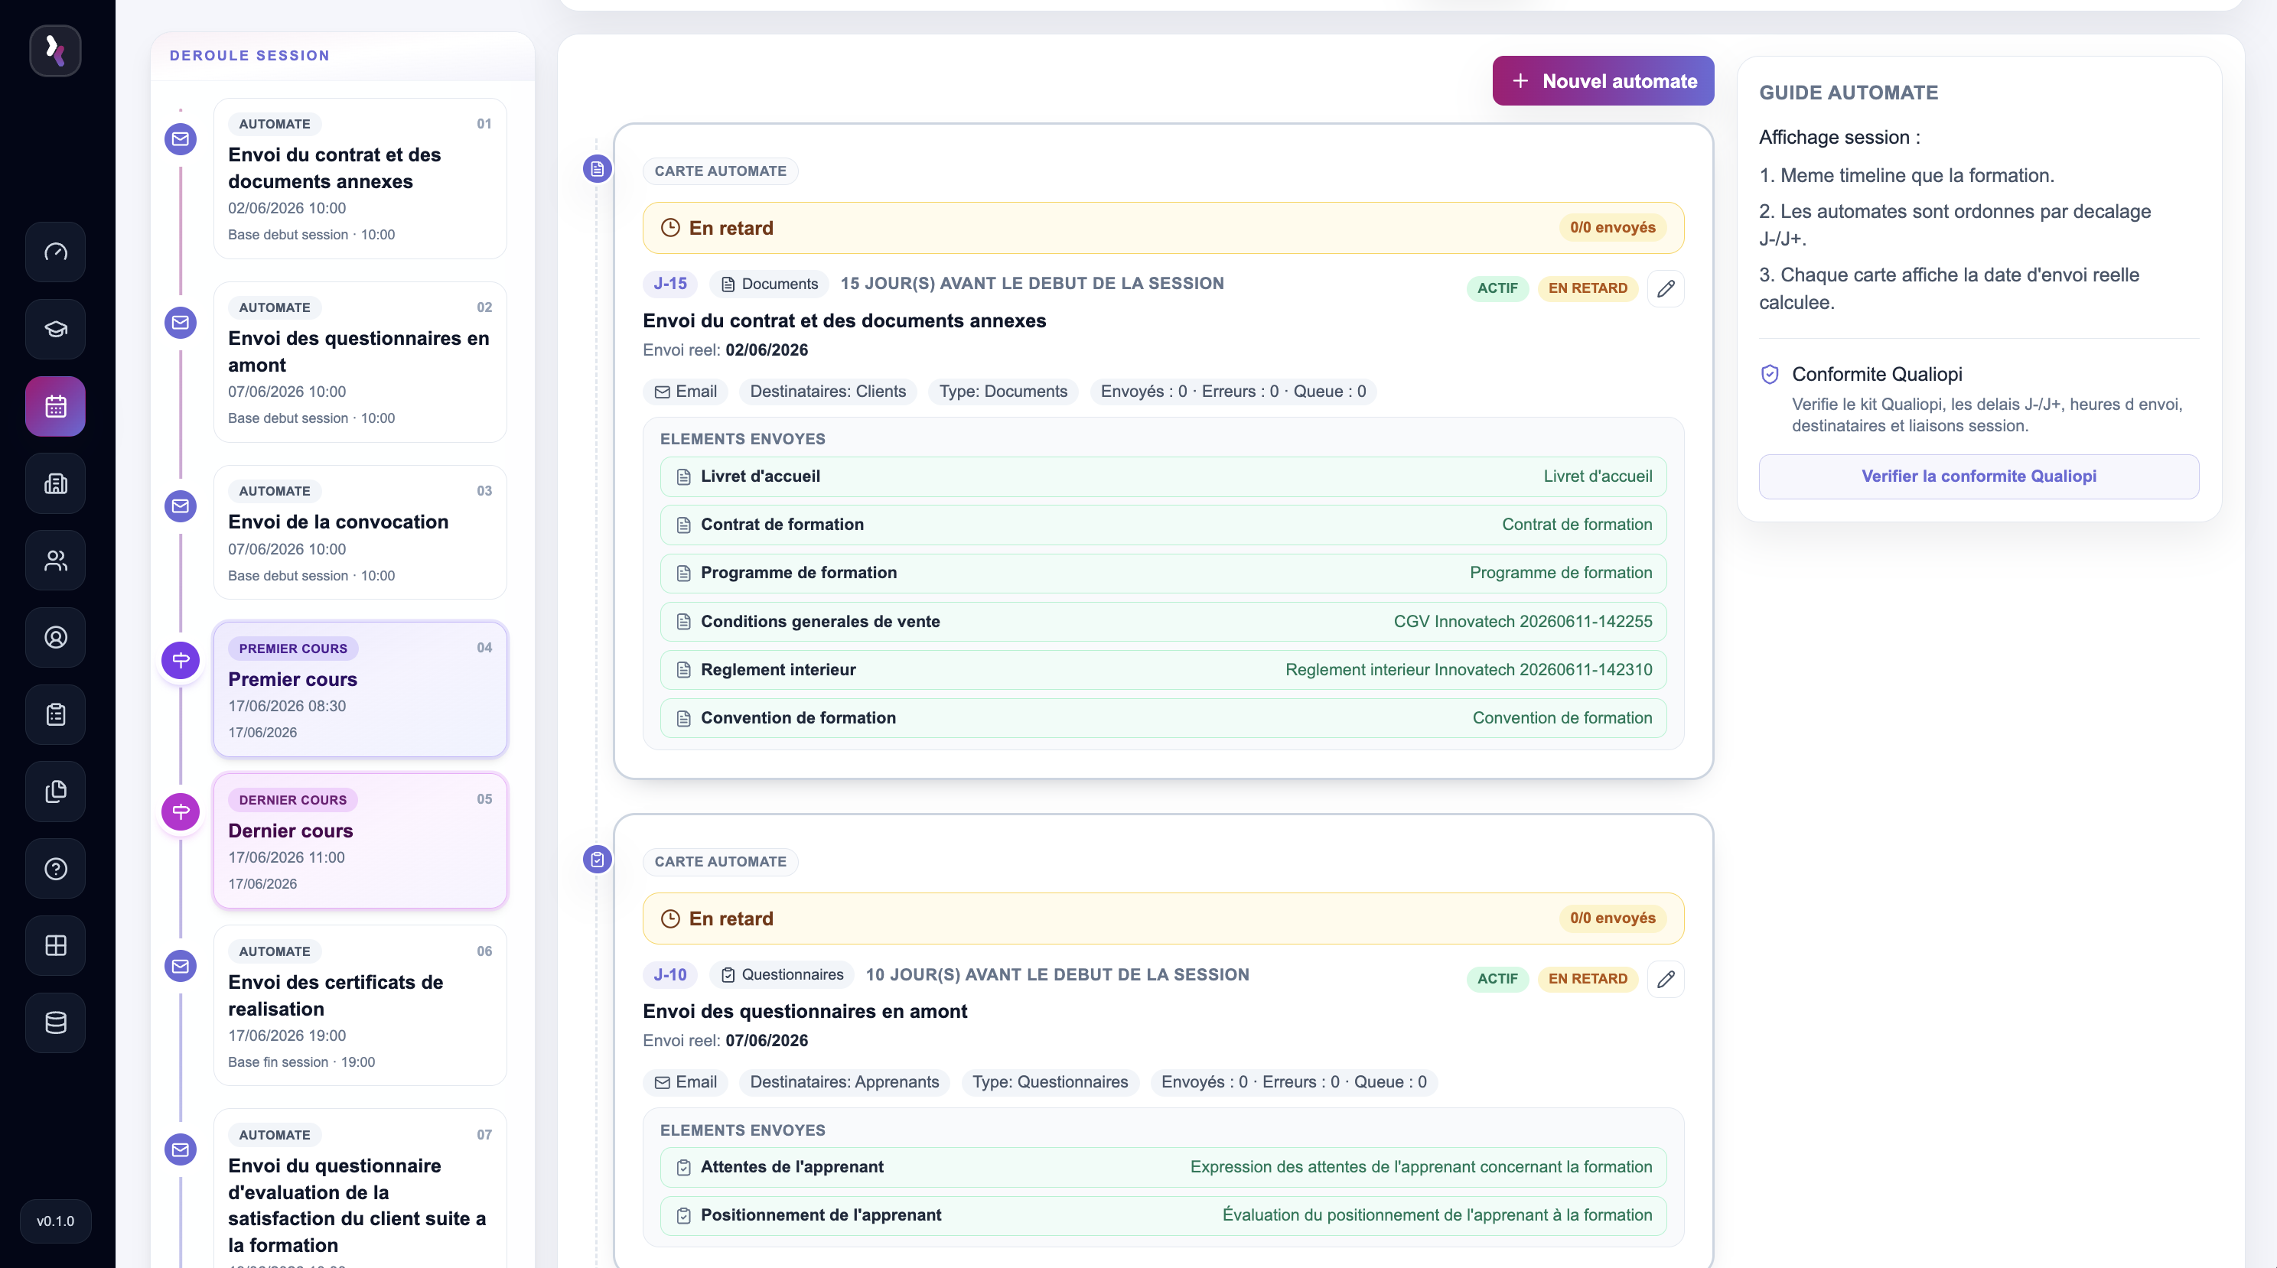2277x1268 pixels.
Task: Open the clipboard list sidebar icon
Action: [x=56, y=714]
